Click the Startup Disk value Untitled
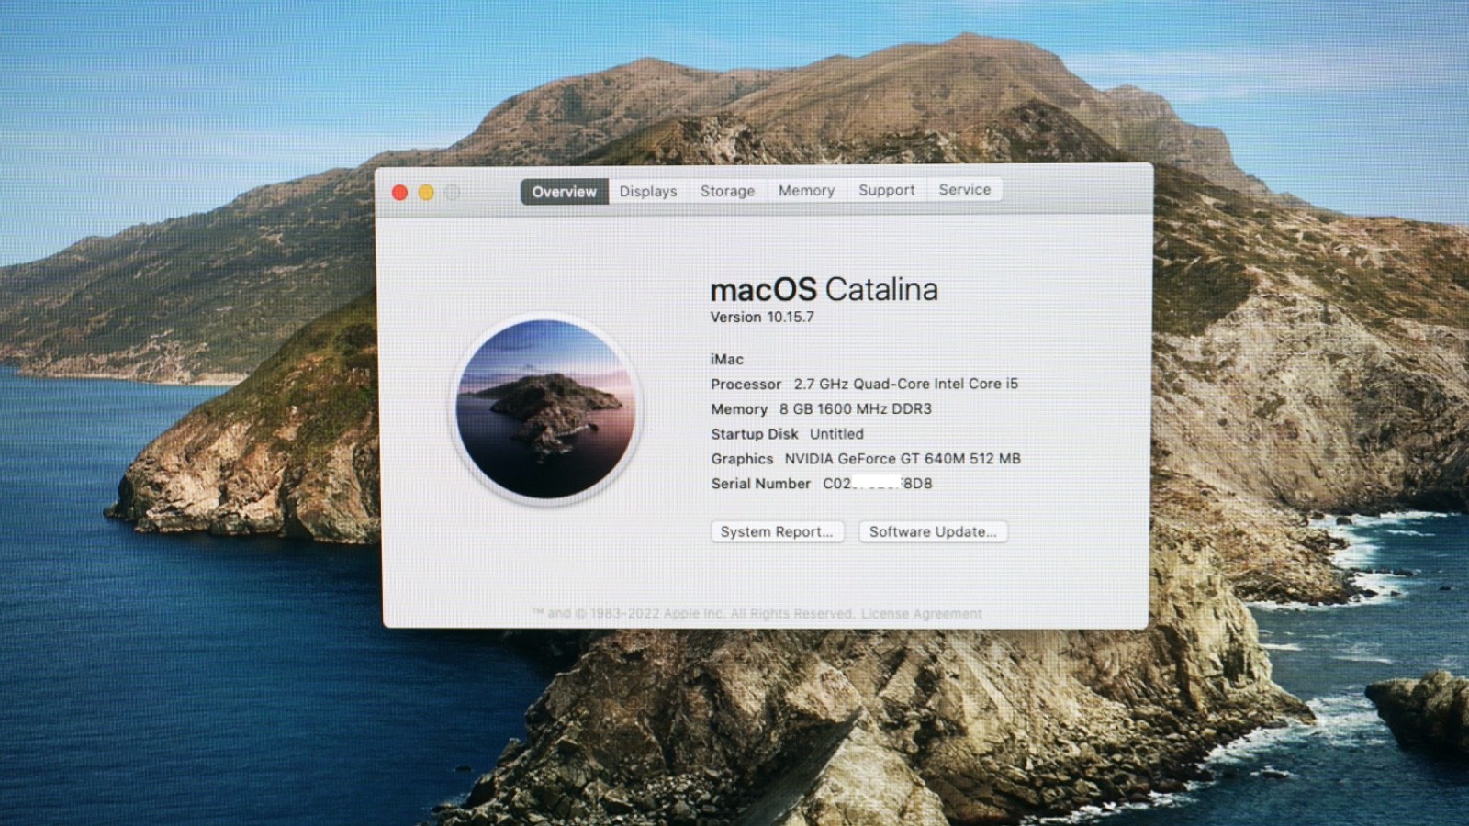Screen dimensions: 1469x826 pyautogui.click(x=836, y=434)
